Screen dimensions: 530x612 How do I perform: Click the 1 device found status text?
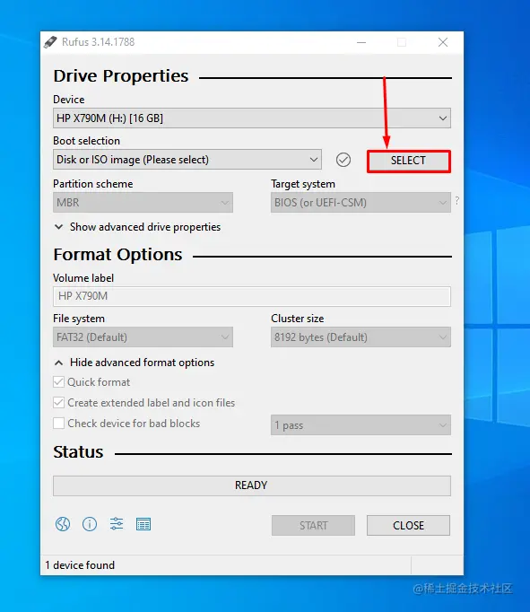80,565
